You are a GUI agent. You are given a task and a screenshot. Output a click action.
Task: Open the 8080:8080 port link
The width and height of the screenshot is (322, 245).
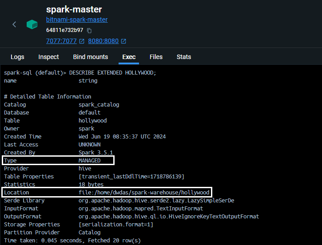click(103, 41)
